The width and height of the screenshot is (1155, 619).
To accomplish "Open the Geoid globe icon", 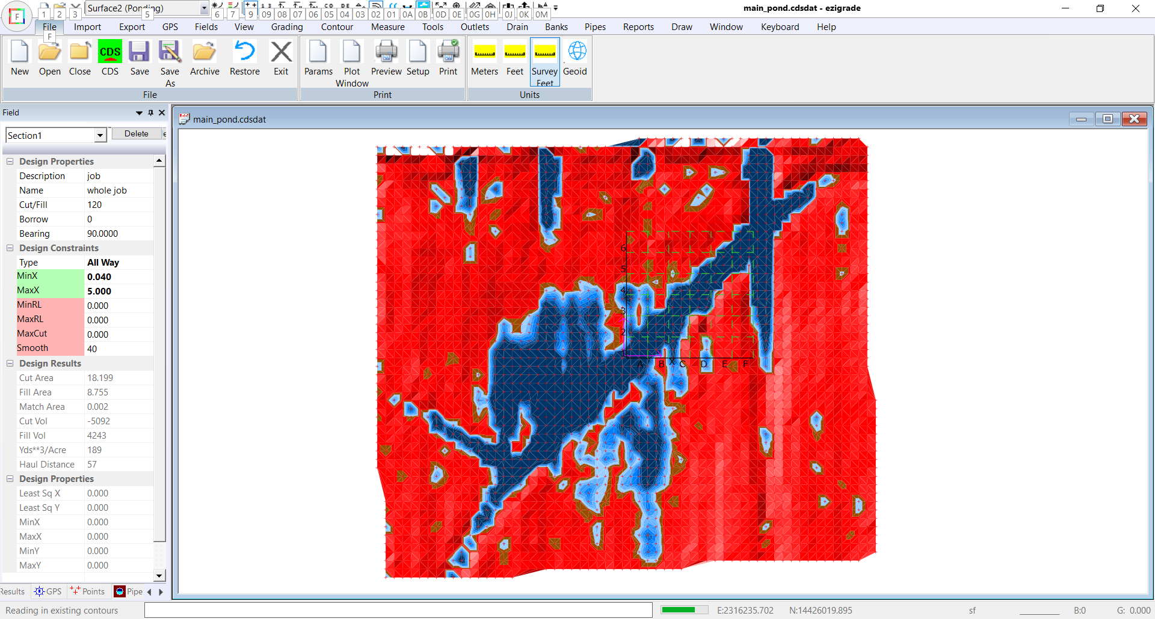I will (x=576, y=53).
